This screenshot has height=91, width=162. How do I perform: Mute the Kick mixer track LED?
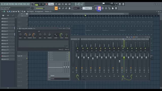(x=83, y=48)
